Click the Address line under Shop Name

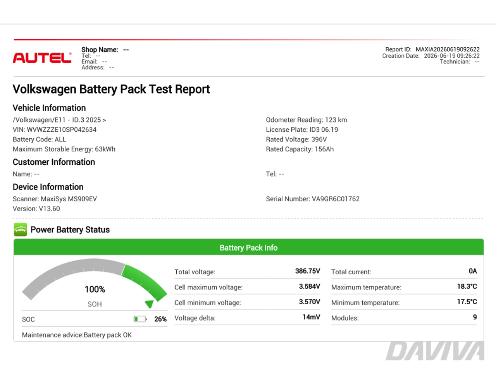click(98, 67)
